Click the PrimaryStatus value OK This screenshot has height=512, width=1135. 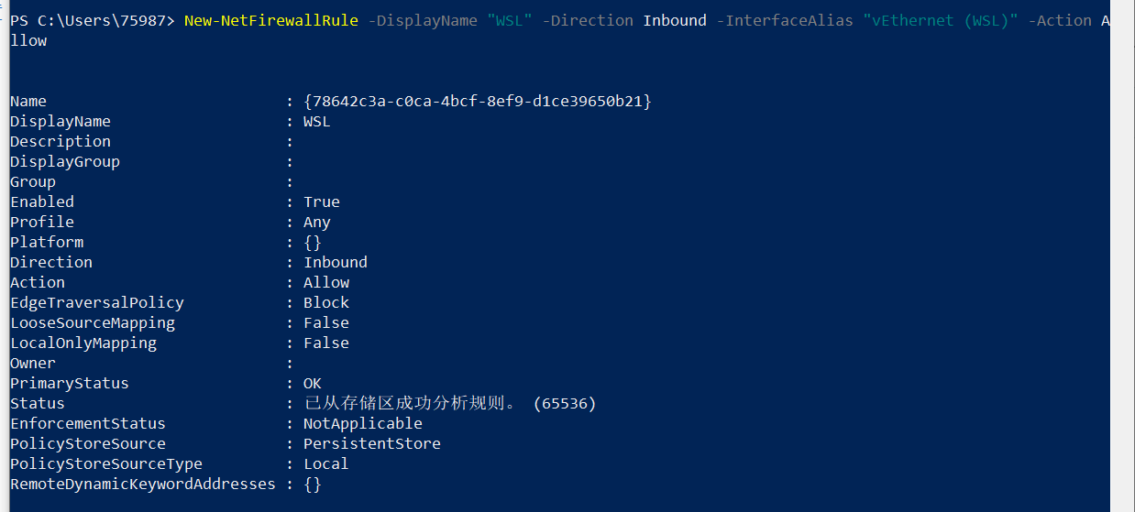pyautogui.click(x=313, y=384)
